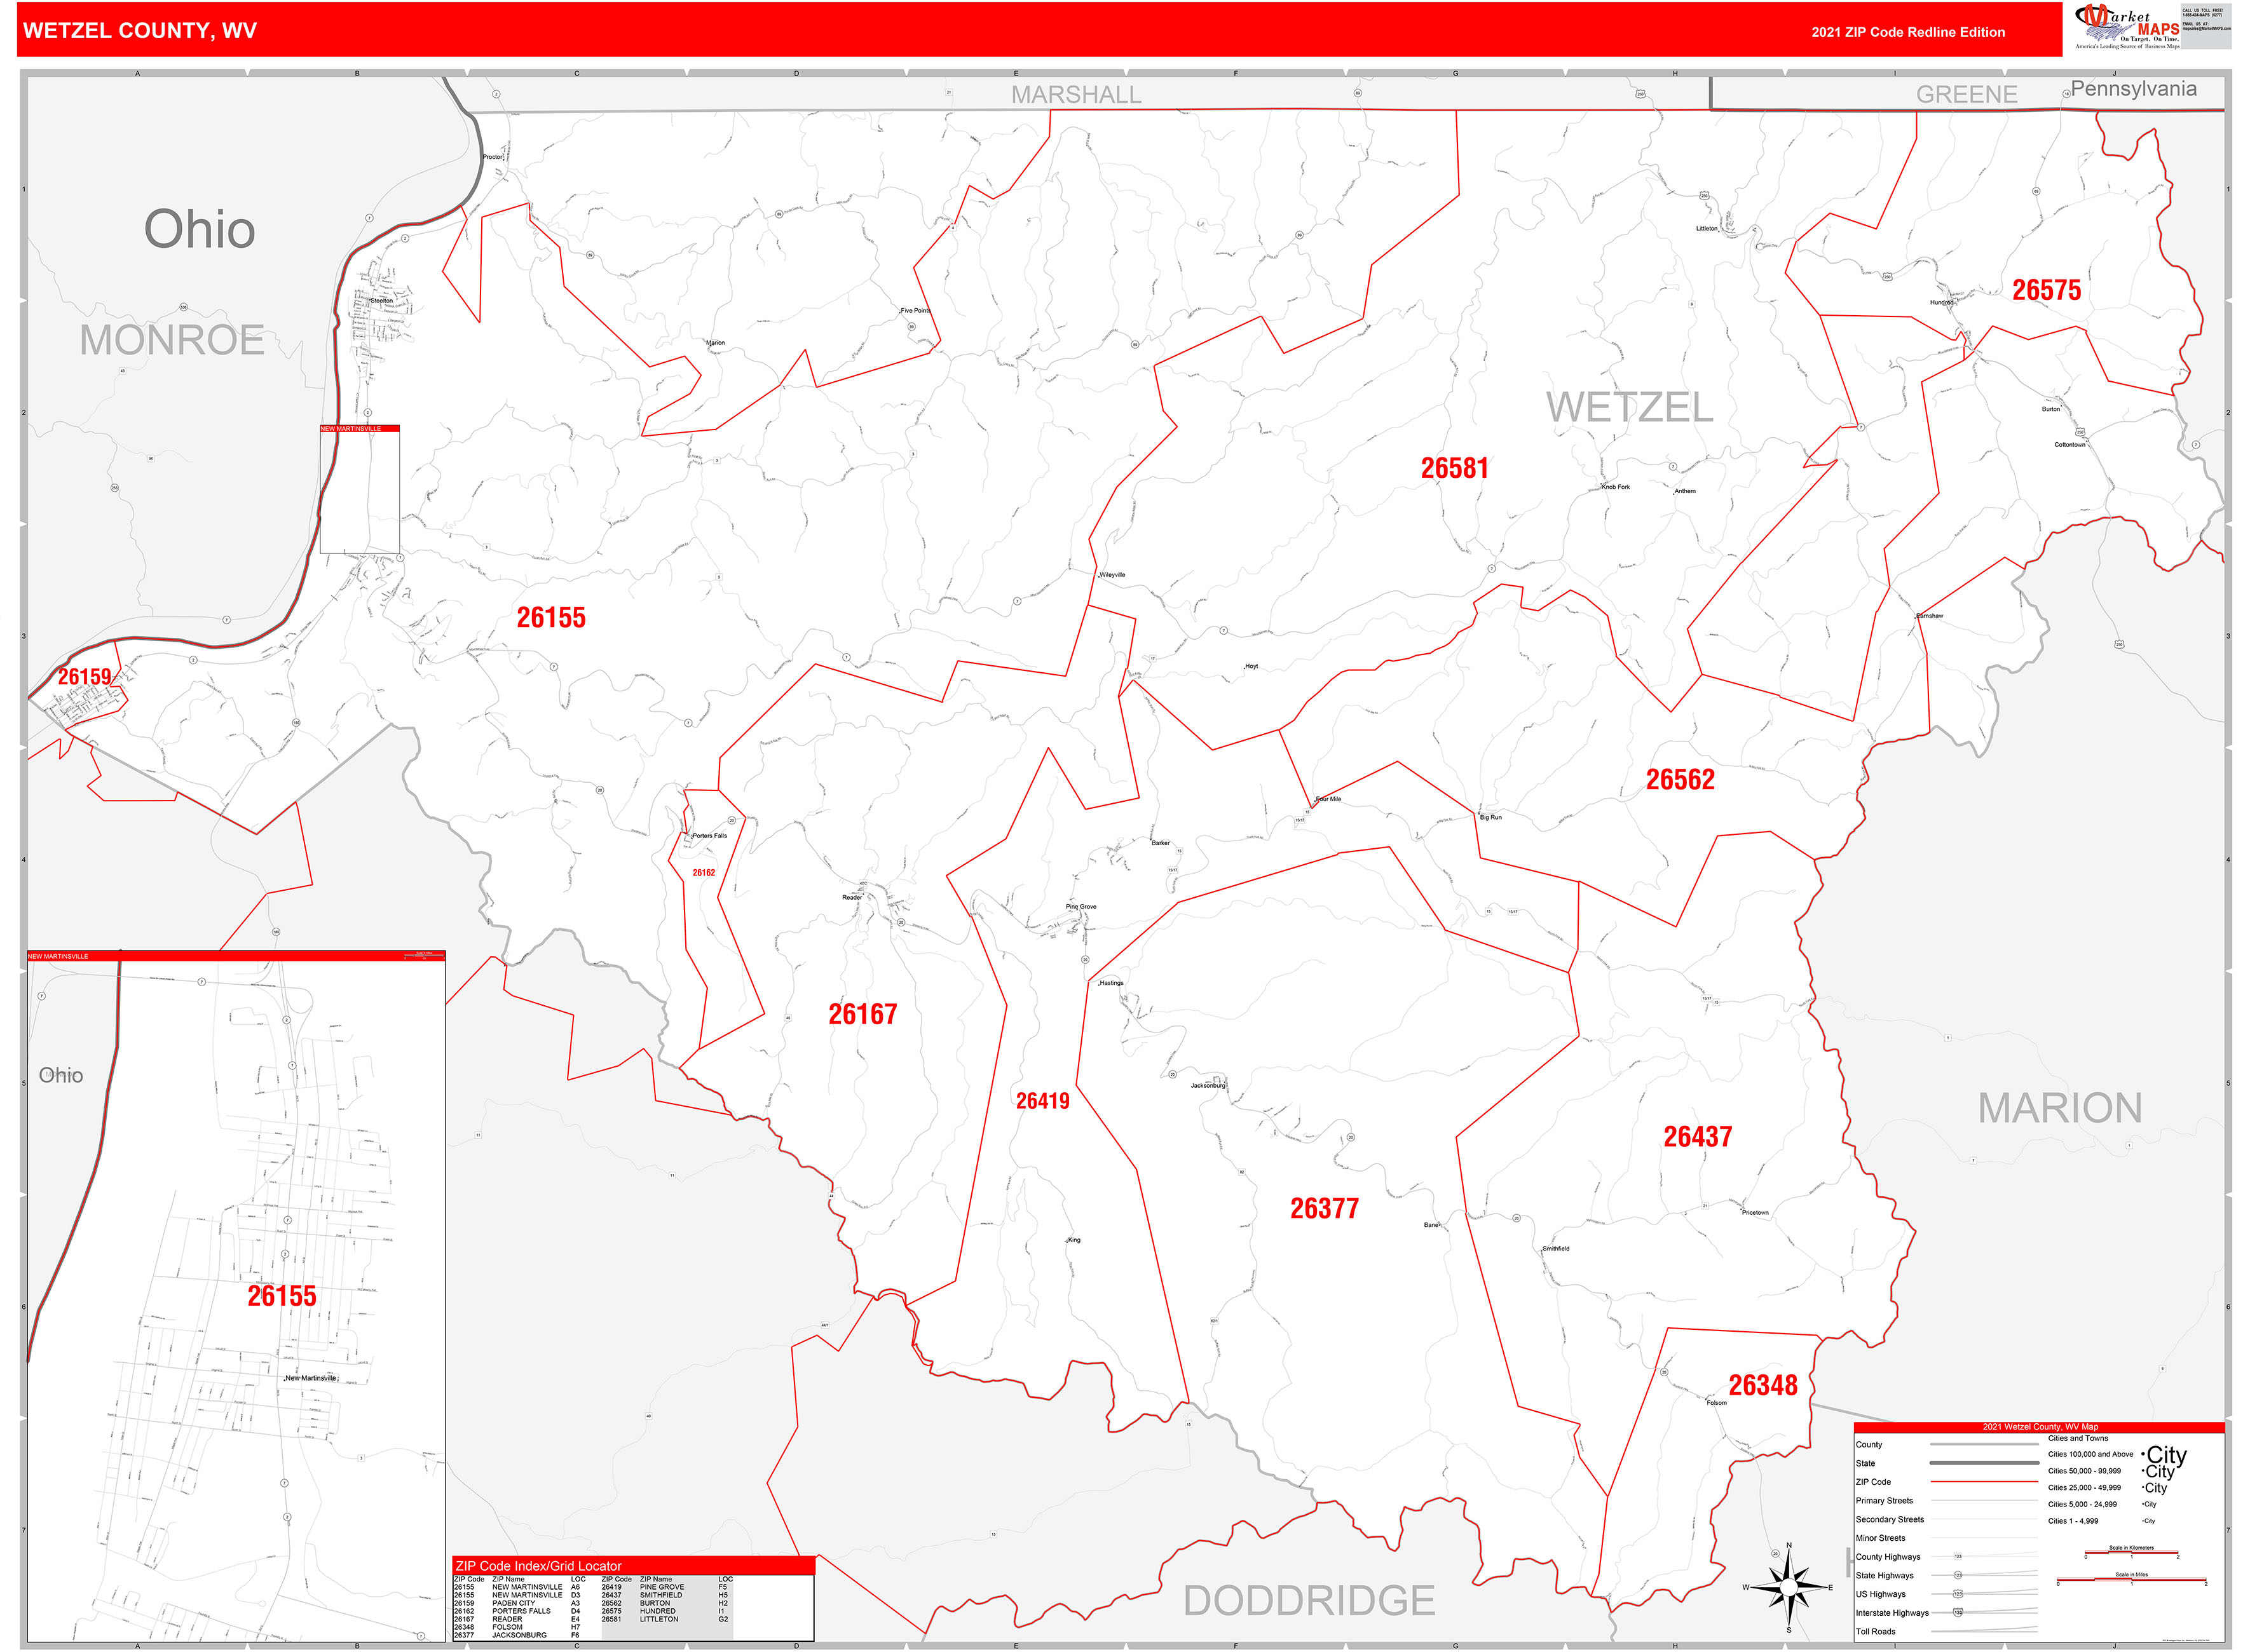Click the County Highways legend marker
This screenshot has height=1652, width=2243.
click(x=1960, y=1556)
